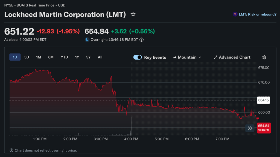
Task: Click the double-arrow chart scroll button
Action: tap(250, 128)
